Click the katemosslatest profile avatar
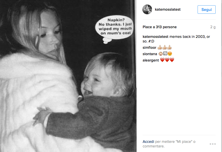The image size is (222, 152). point(147,9)
